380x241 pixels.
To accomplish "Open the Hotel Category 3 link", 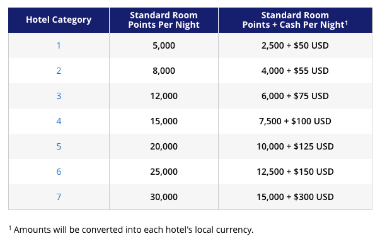I will (59, 96).
